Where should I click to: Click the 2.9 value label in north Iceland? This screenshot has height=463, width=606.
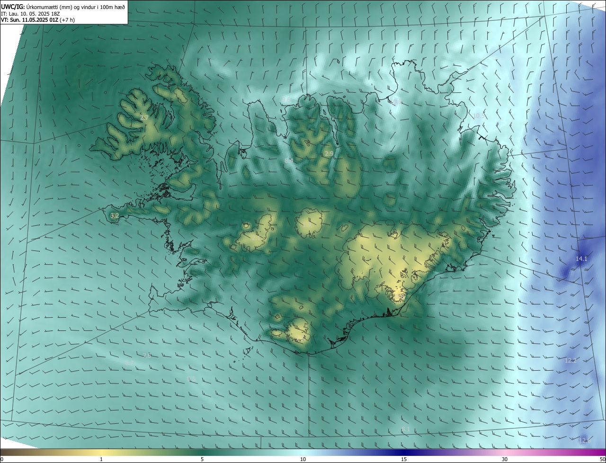click(x=329, y=154)
